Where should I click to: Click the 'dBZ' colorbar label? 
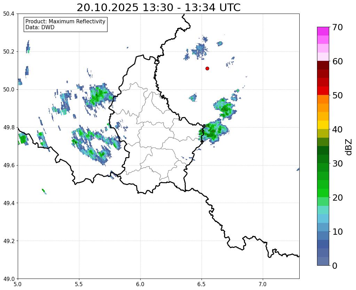coord(349,147)
